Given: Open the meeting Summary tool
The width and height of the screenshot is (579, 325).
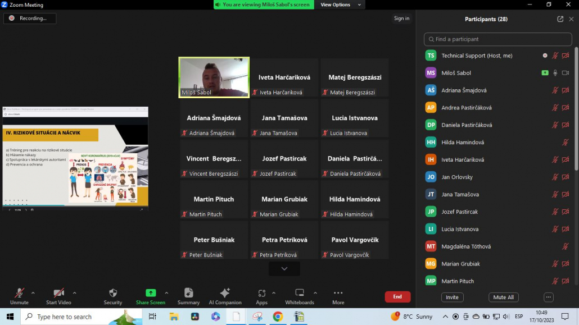Looking at the screenshot, I should click(x=188, y=293).
